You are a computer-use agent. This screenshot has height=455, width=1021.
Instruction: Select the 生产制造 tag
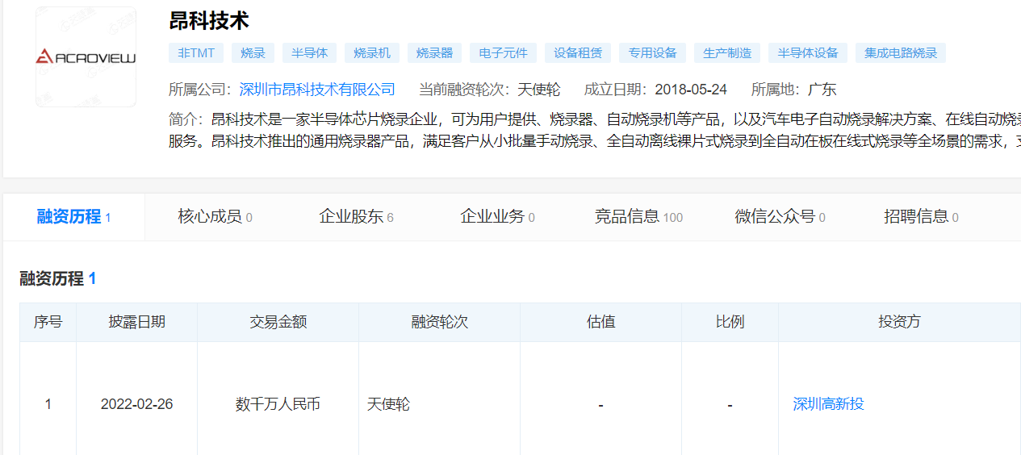point(727,53)
